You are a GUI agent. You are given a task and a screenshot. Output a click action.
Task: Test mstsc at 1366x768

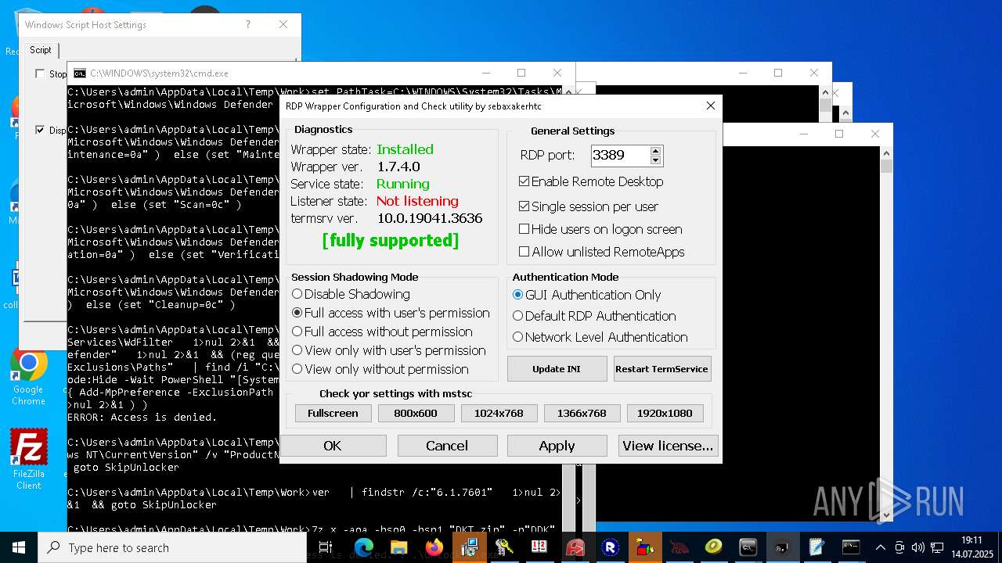582,413
